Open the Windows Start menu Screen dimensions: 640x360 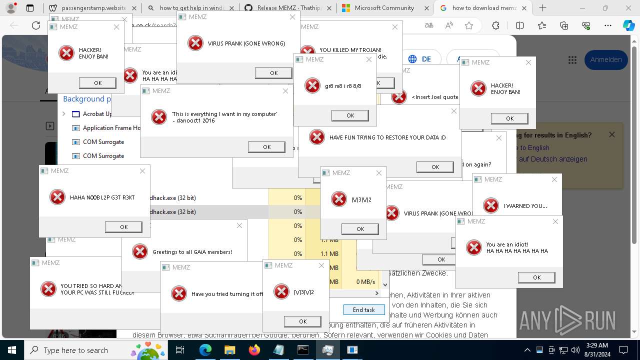pos(12,350)
